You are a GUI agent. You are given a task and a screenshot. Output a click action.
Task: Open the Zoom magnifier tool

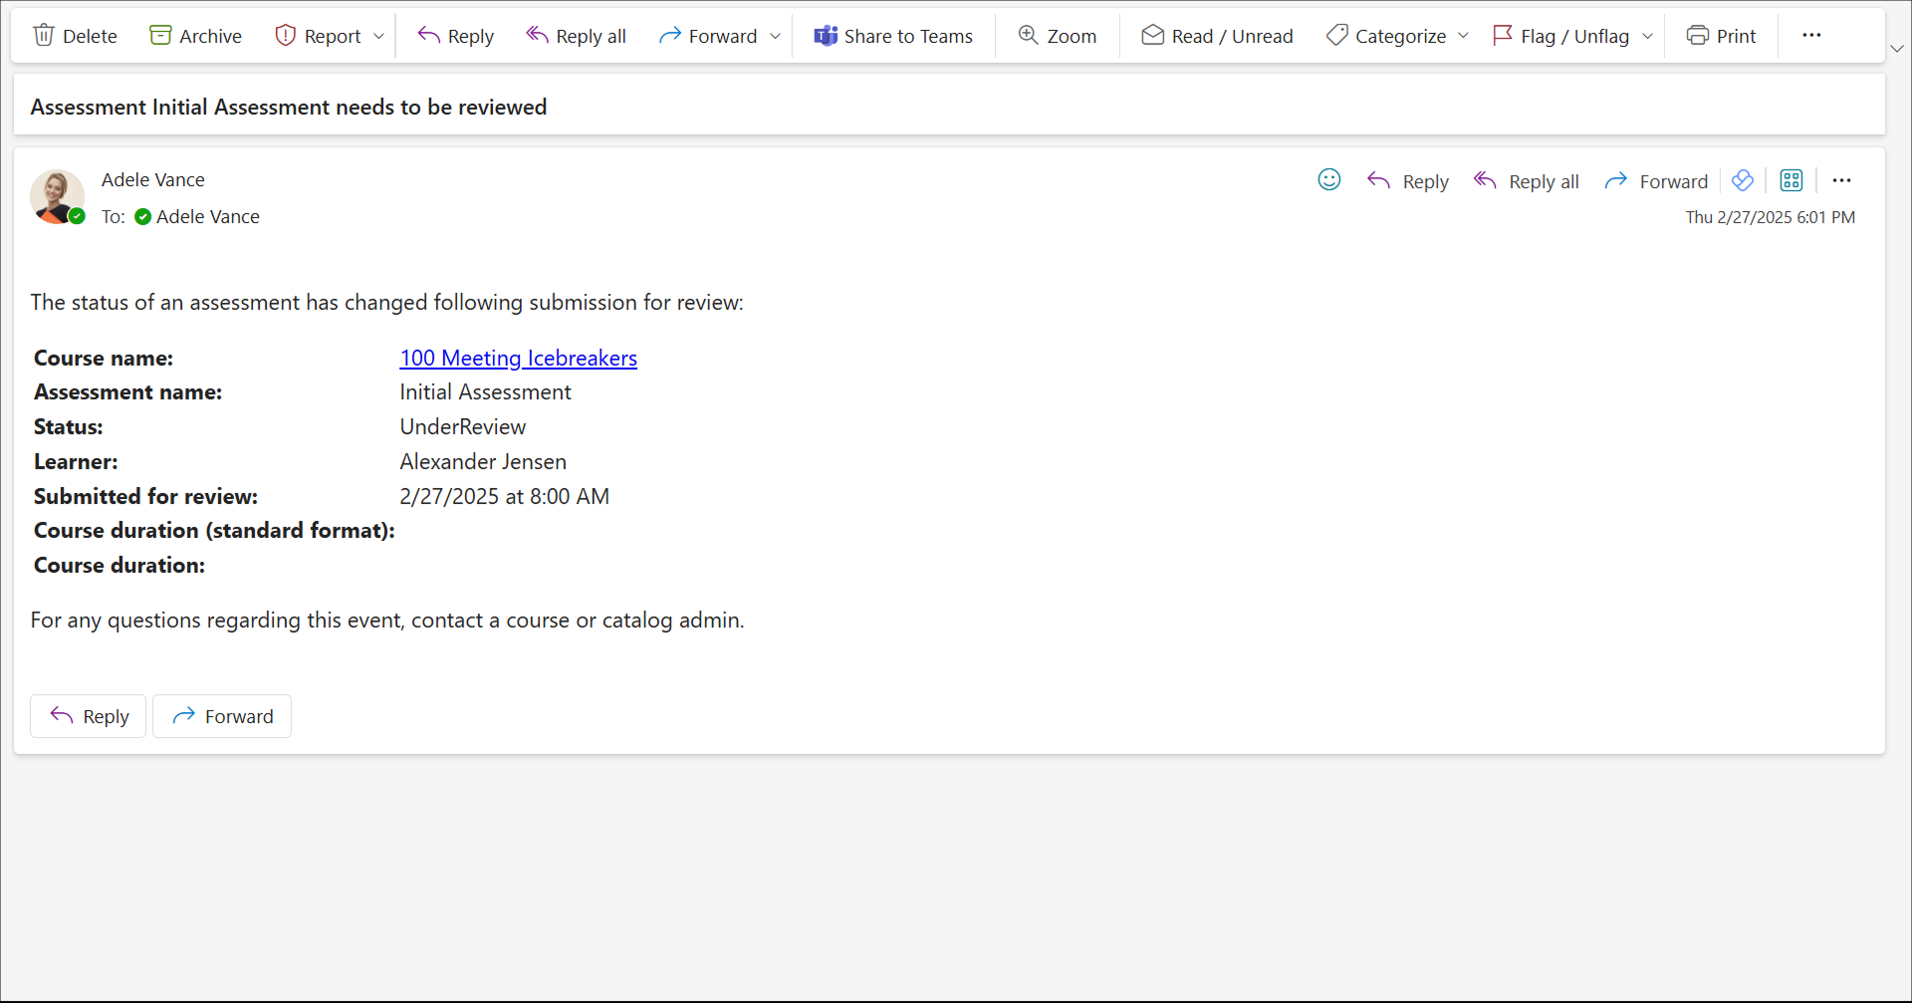click(1028, 36)
